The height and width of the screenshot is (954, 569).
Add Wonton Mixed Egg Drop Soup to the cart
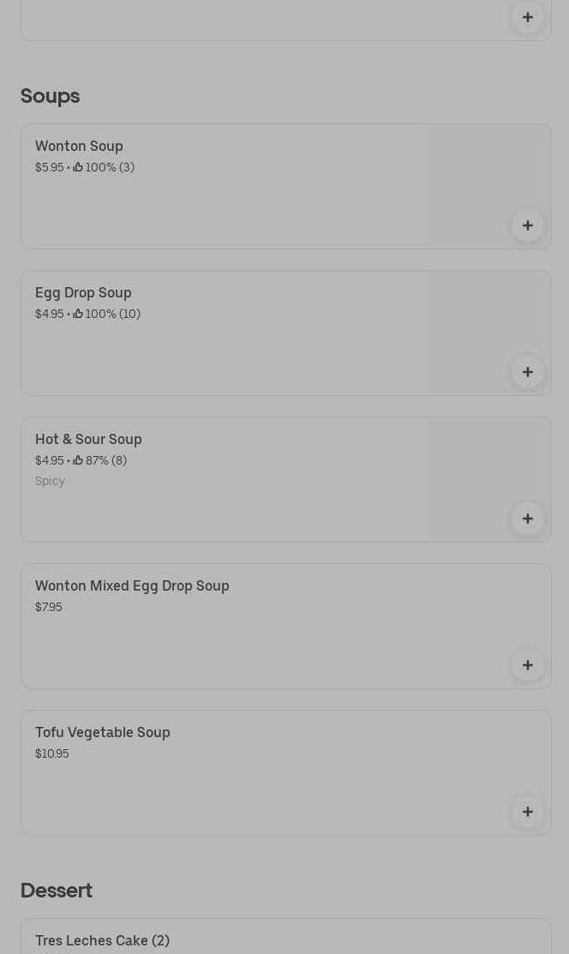coord(527,665)
